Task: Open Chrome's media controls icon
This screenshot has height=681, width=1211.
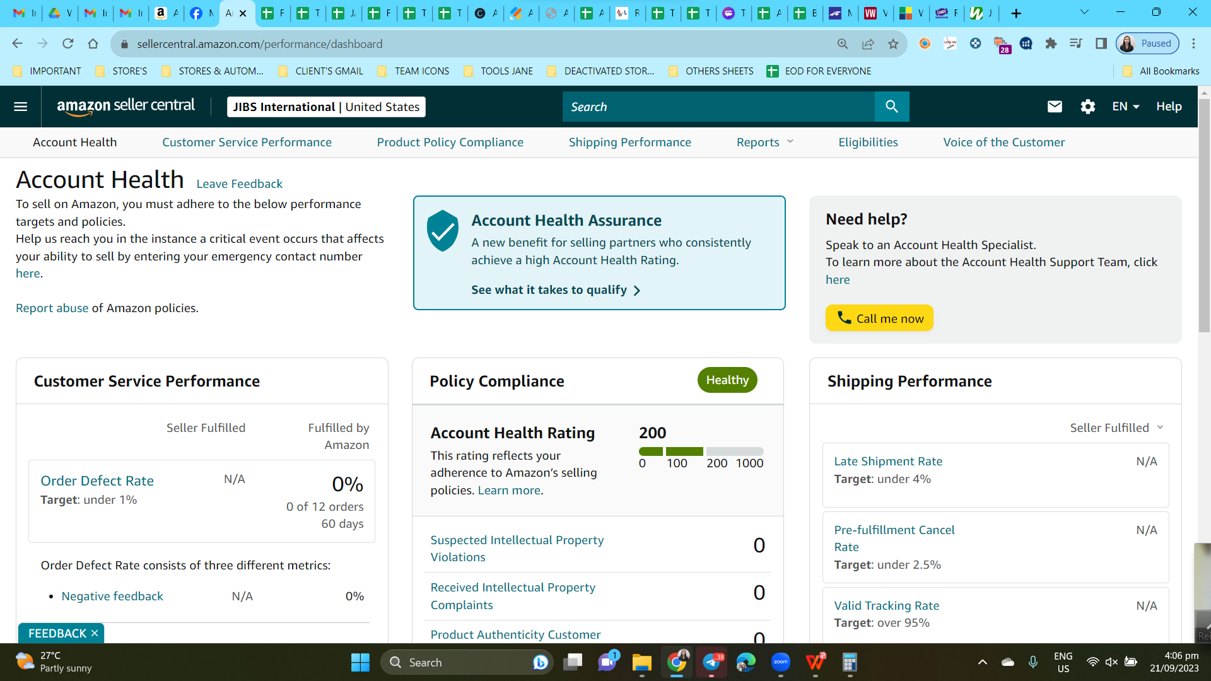Action: click(x=1076, y=44)
